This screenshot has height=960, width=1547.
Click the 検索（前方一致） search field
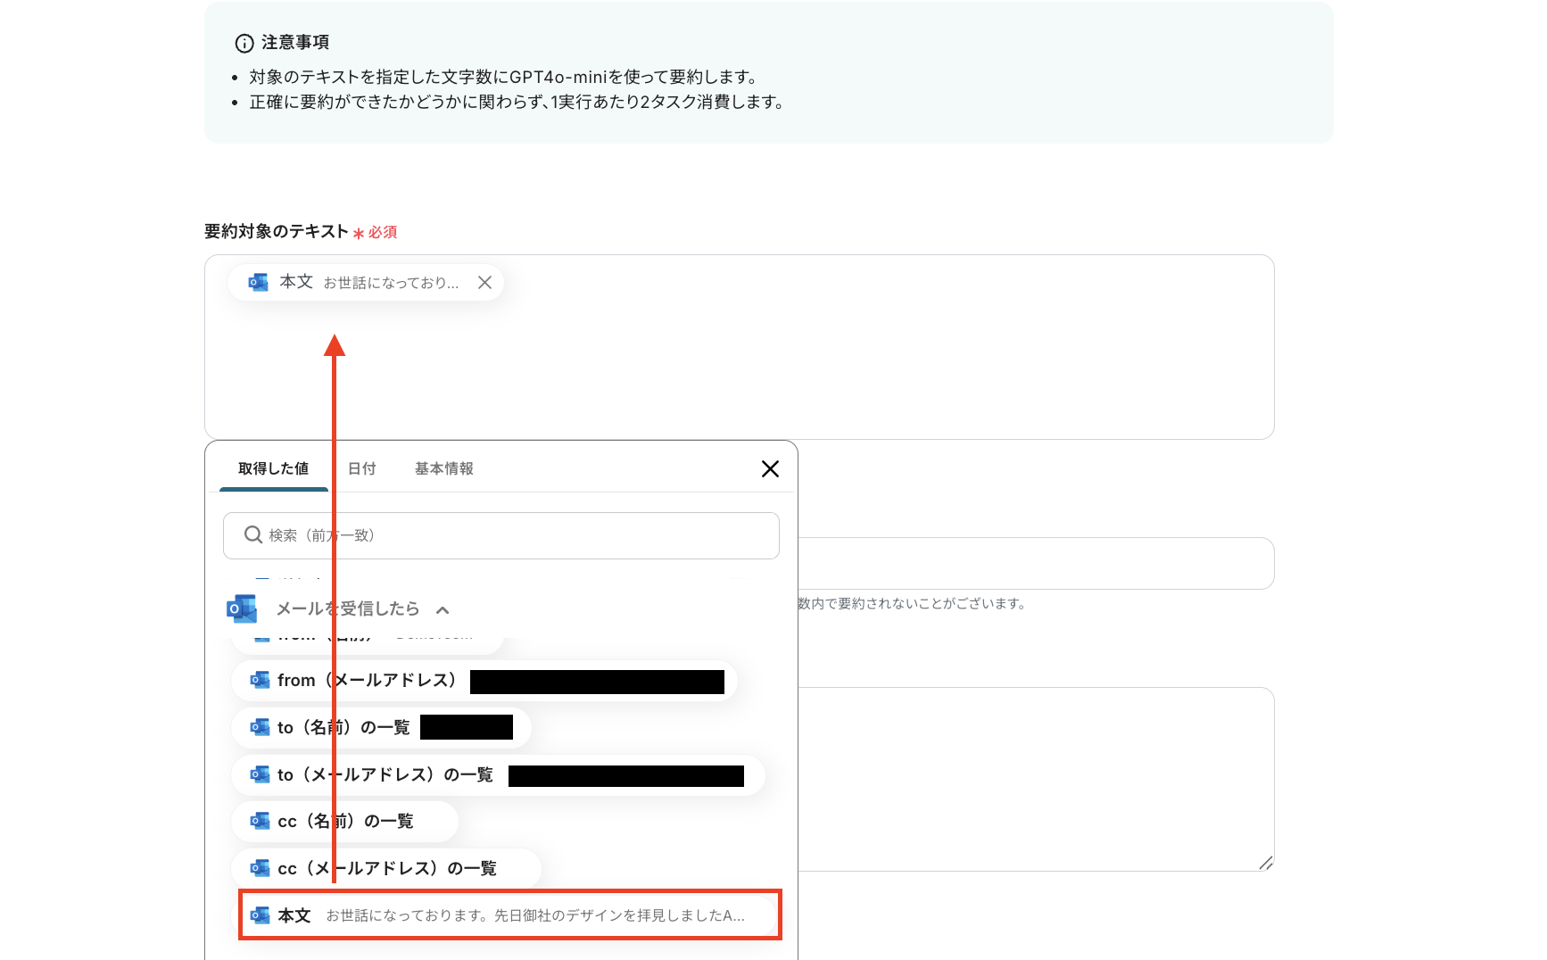501,535
